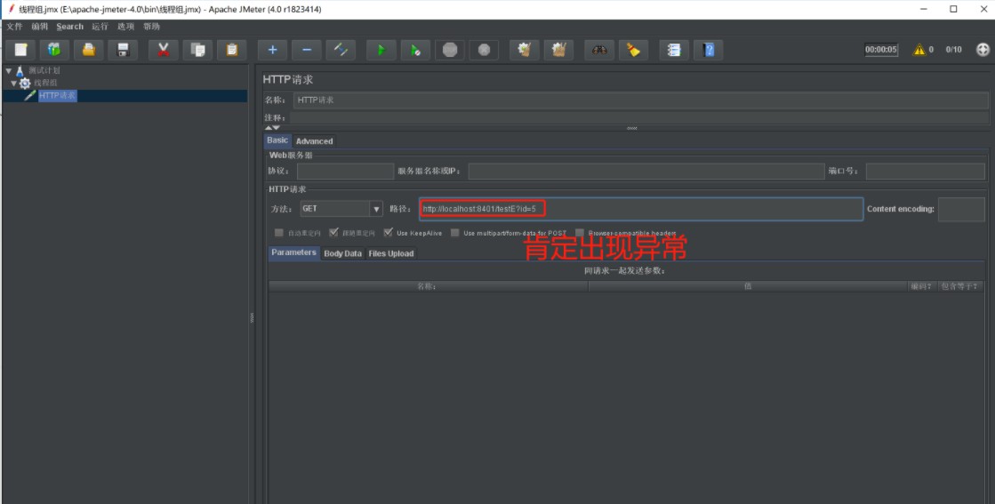Viewport: 995px width, 504px height.
Task: Click the 00:00:05 elapsed timer display
Action: click(x=881, y=50)
